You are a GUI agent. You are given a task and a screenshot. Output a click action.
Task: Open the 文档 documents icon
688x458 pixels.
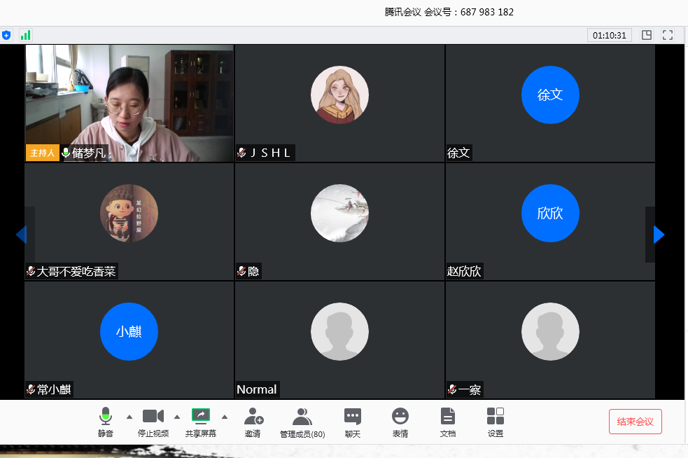tap(448, 421)
